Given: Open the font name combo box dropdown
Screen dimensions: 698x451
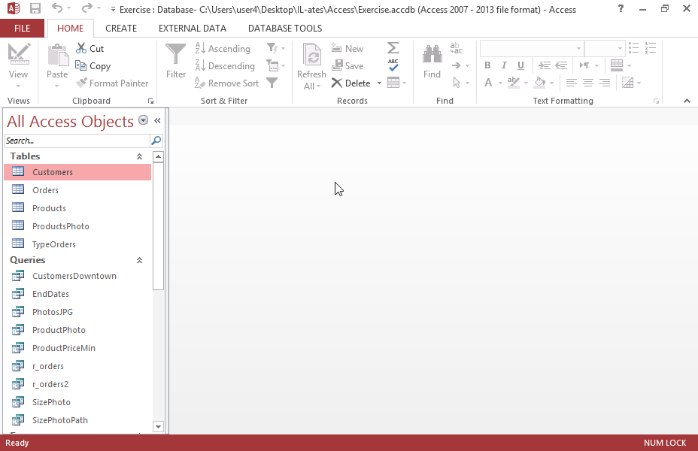Looking at the screenshot, I should (x=578, y=48).
